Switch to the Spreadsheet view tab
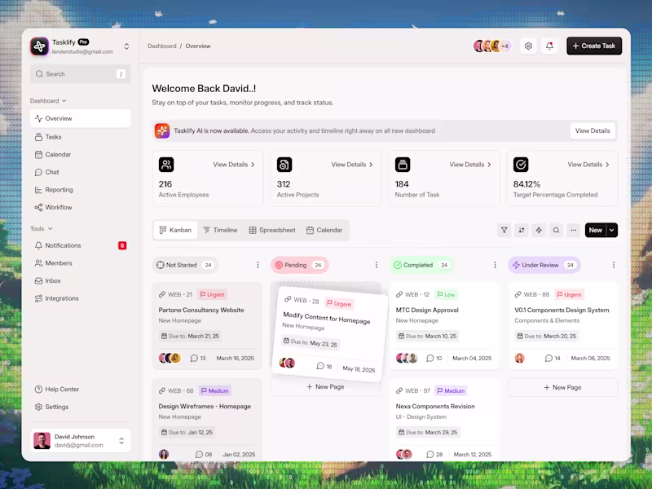This screenshot has height=489, width=652. 272,230
